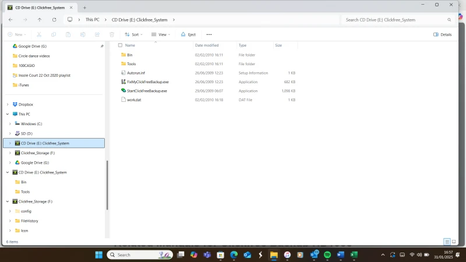The image size is (466, 262).
Task: Click the search magnifier icon in Explorer
Action: (449, 20)
